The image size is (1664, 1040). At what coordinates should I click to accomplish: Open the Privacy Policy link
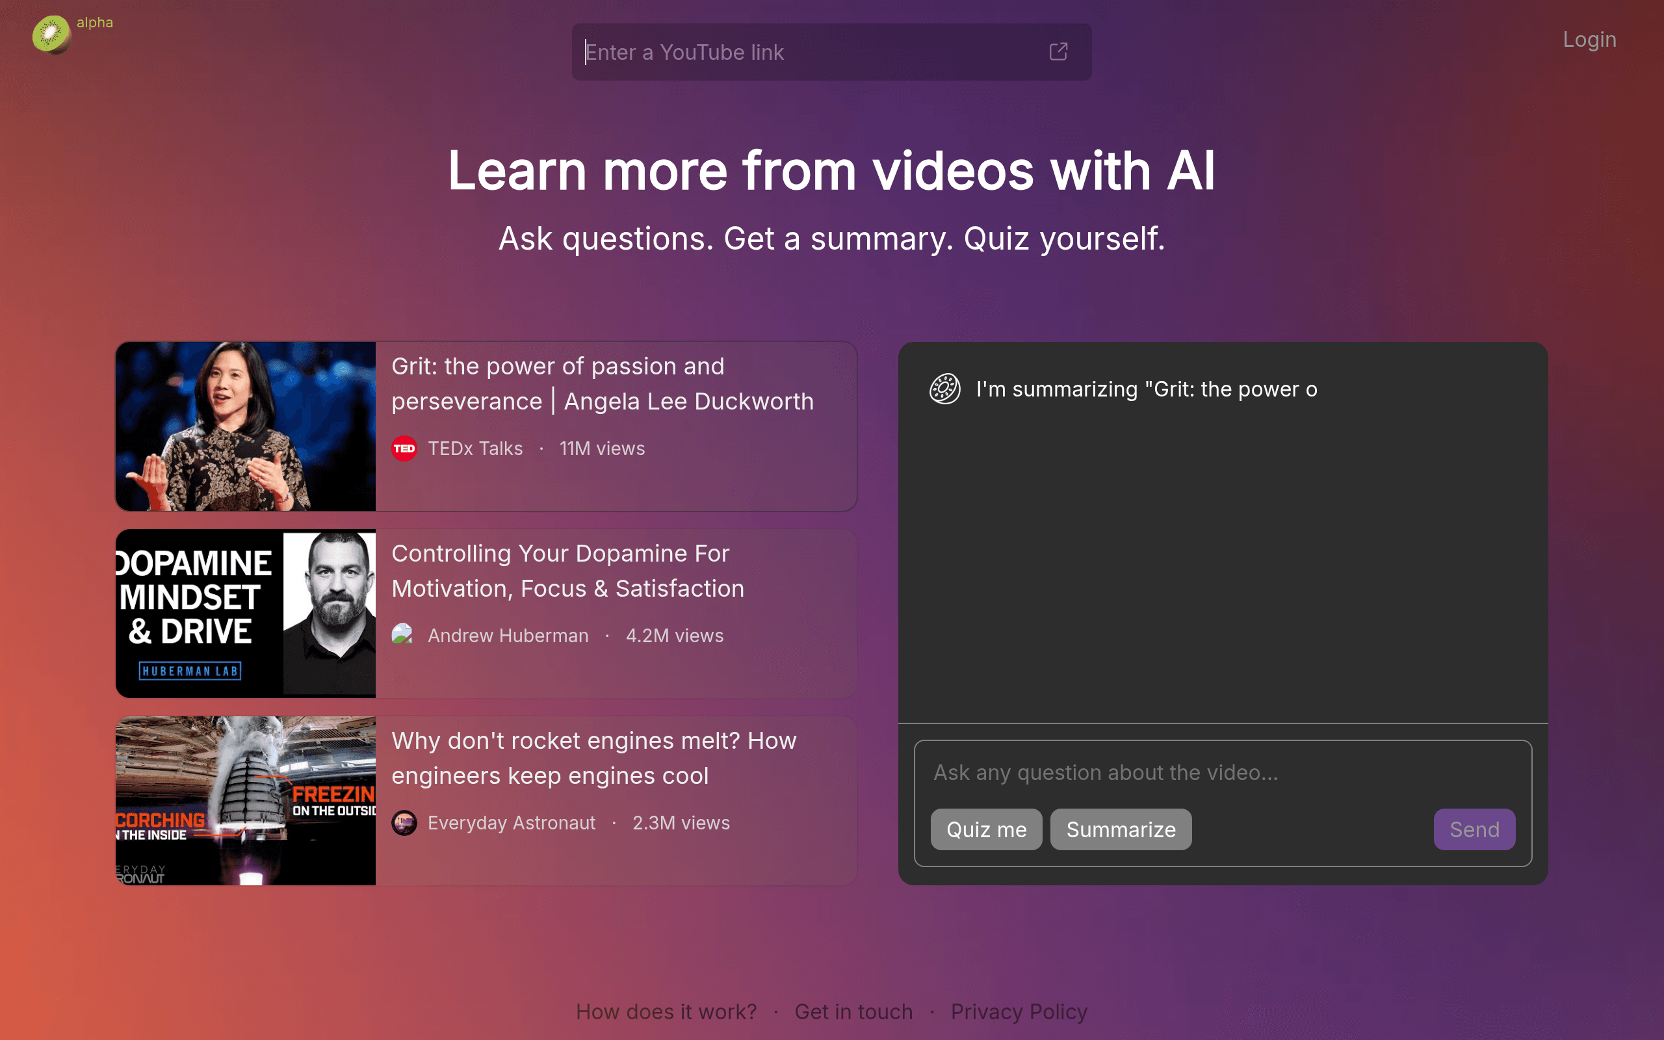1019,1012
